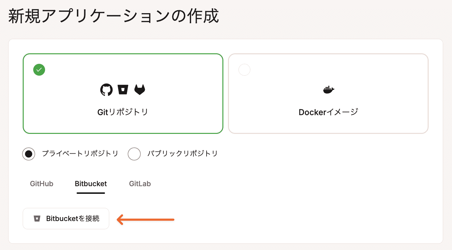Click the GitLab fox icon in Git card
The height and width of the screenshot is (250, 452).
tap(140, 89)
